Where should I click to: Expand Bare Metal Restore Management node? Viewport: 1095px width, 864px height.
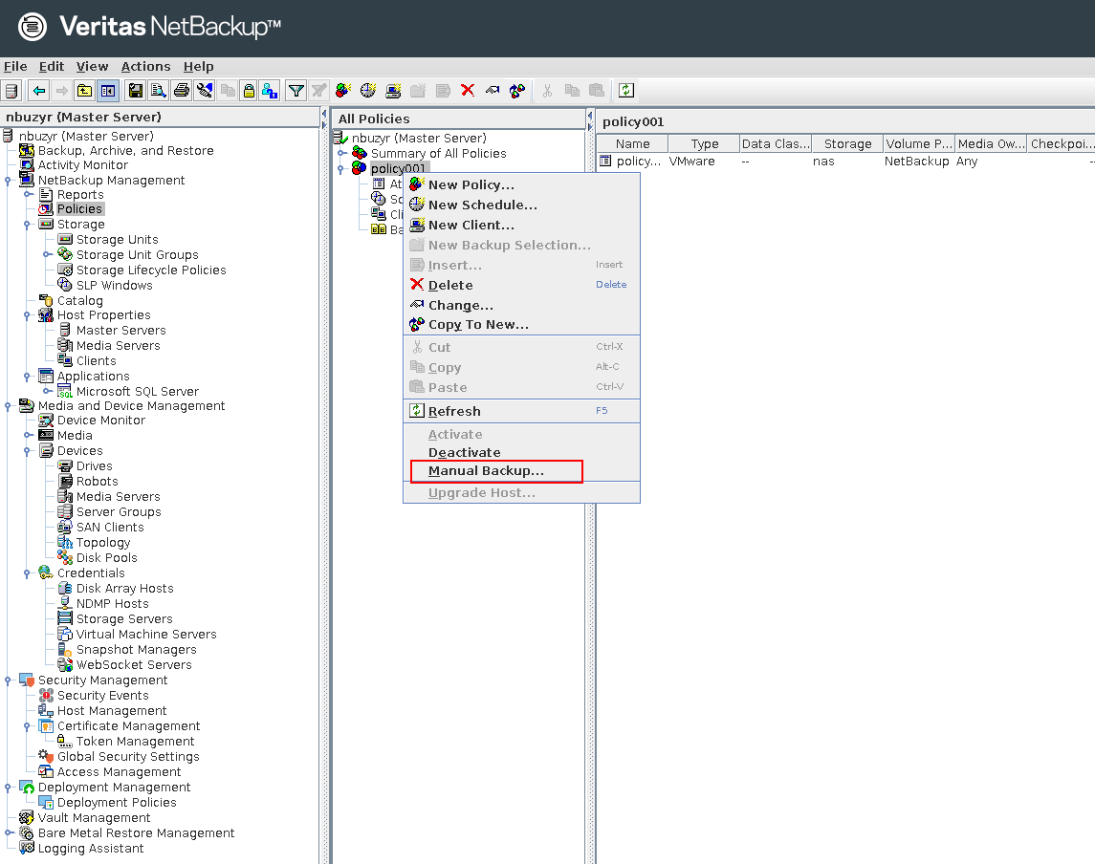8,833
